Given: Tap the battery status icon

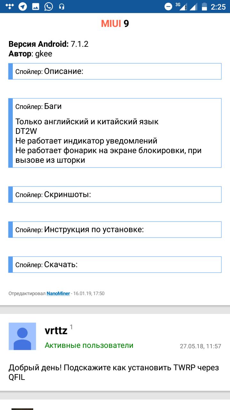Looking at the screenshot, I should (x=204, y=6).
